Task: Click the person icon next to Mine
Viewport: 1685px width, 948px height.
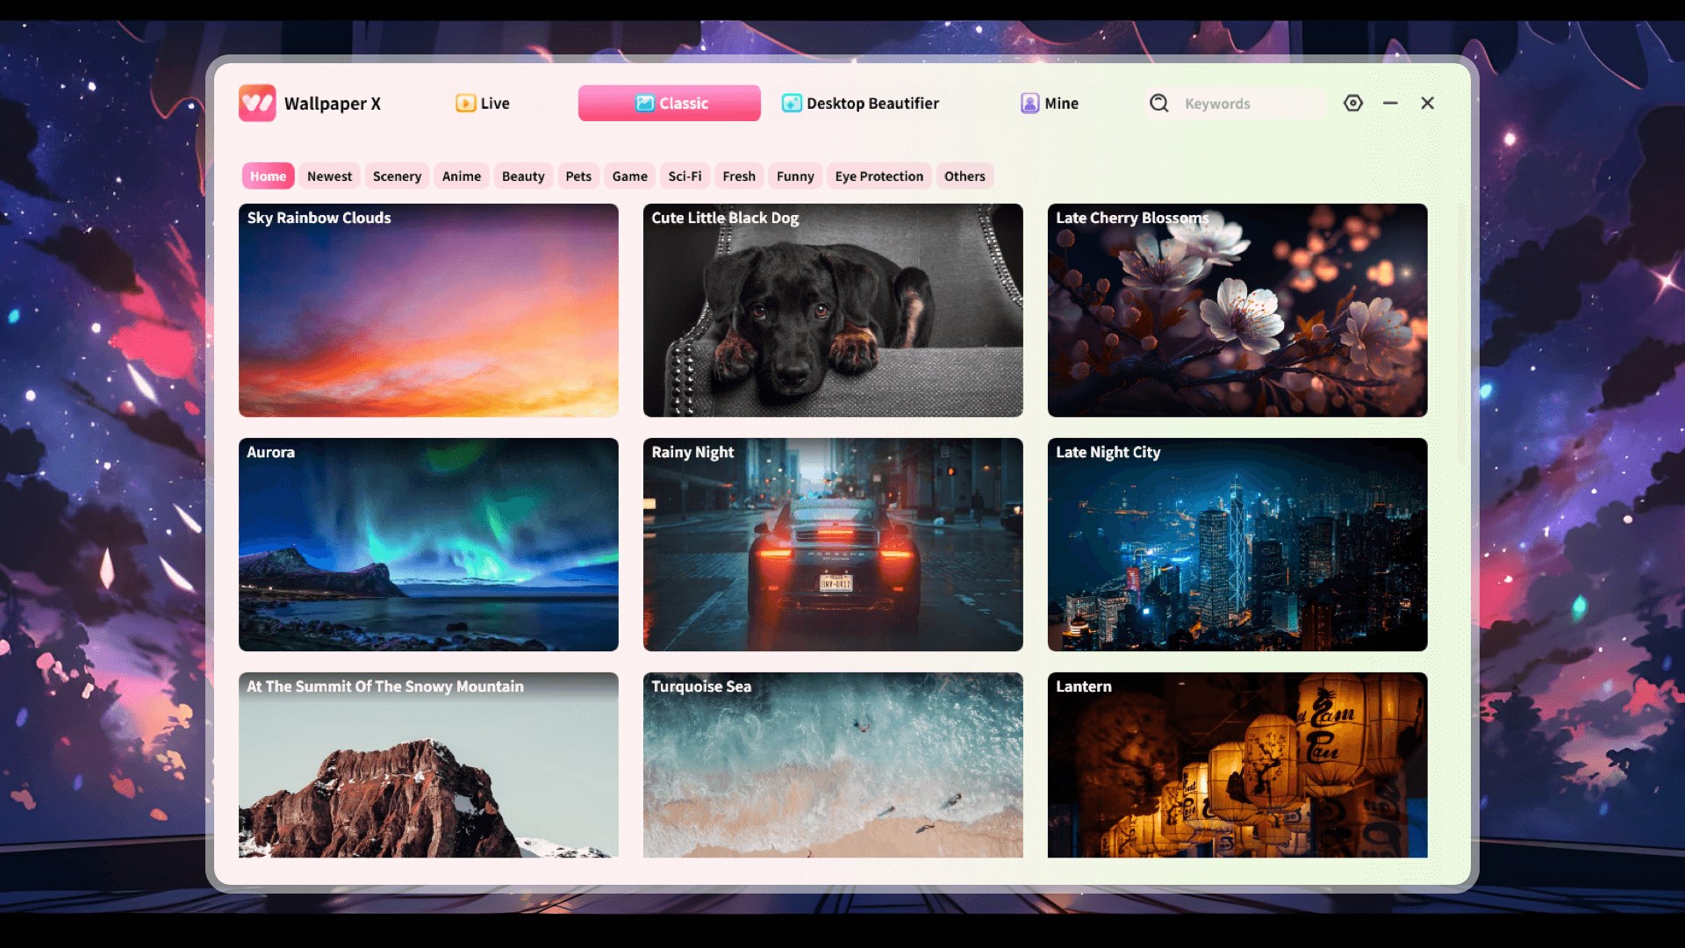Action: pyautogui.click(x=1029, y=103)
